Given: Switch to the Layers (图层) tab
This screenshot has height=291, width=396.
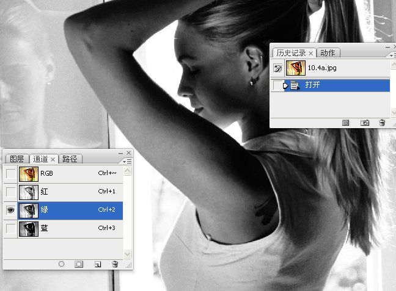Looking at the screenshot, I should (16, 159).
